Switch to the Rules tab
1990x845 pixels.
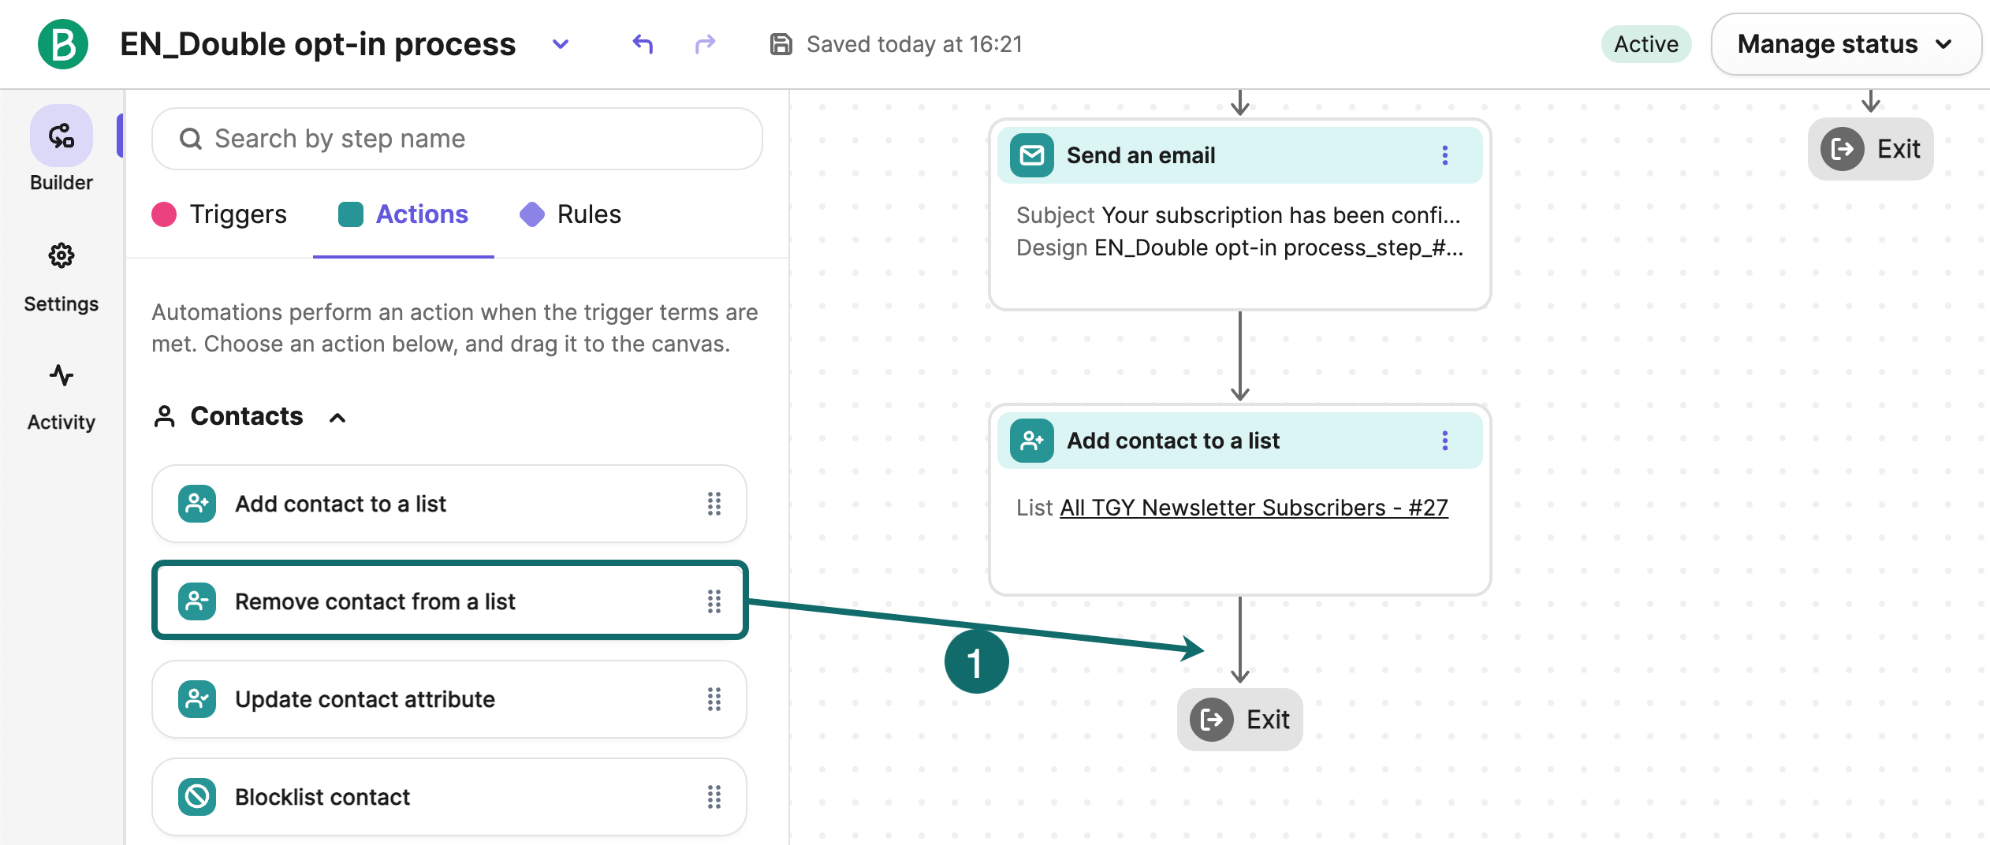click(x=570, y=214)
